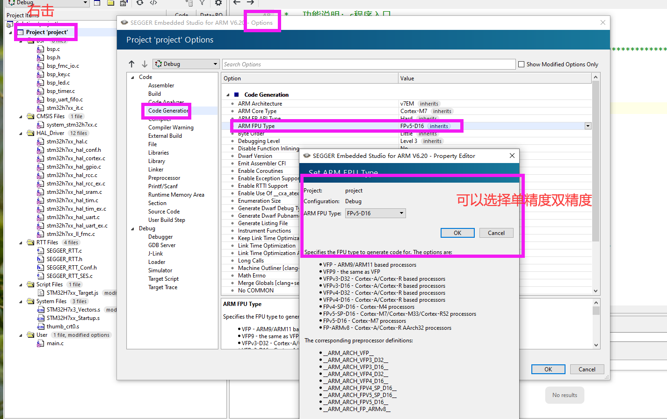Click the blue square Code Generation group icon
The height and width of the screenshot is (419, 667).
point(237,94)
